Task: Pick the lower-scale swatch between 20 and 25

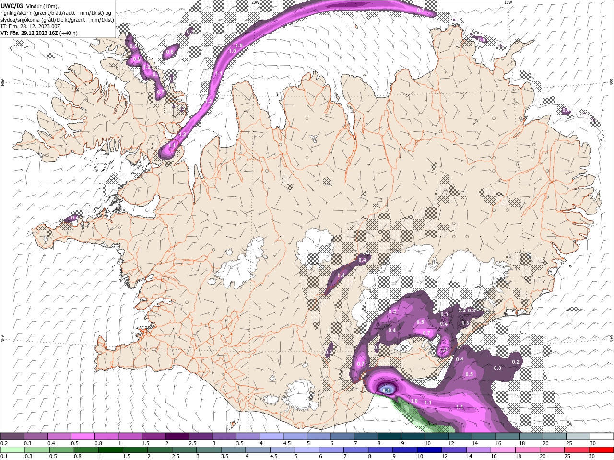Action: coord(552,450)
